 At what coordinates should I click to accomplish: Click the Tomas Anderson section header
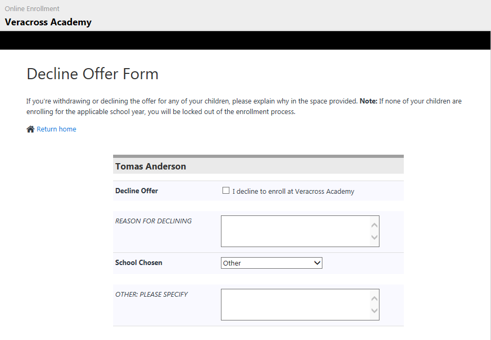pos(151,166)
